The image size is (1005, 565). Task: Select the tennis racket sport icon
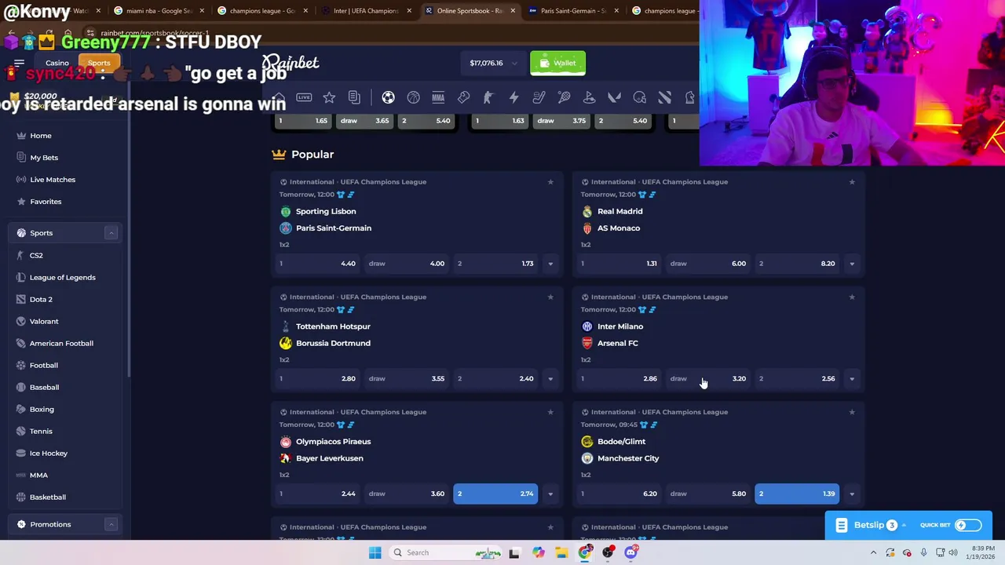pos(564,97)
